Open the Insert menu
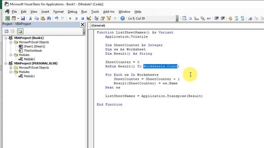This screenshot has width=264, height=148. click(45, 12)
